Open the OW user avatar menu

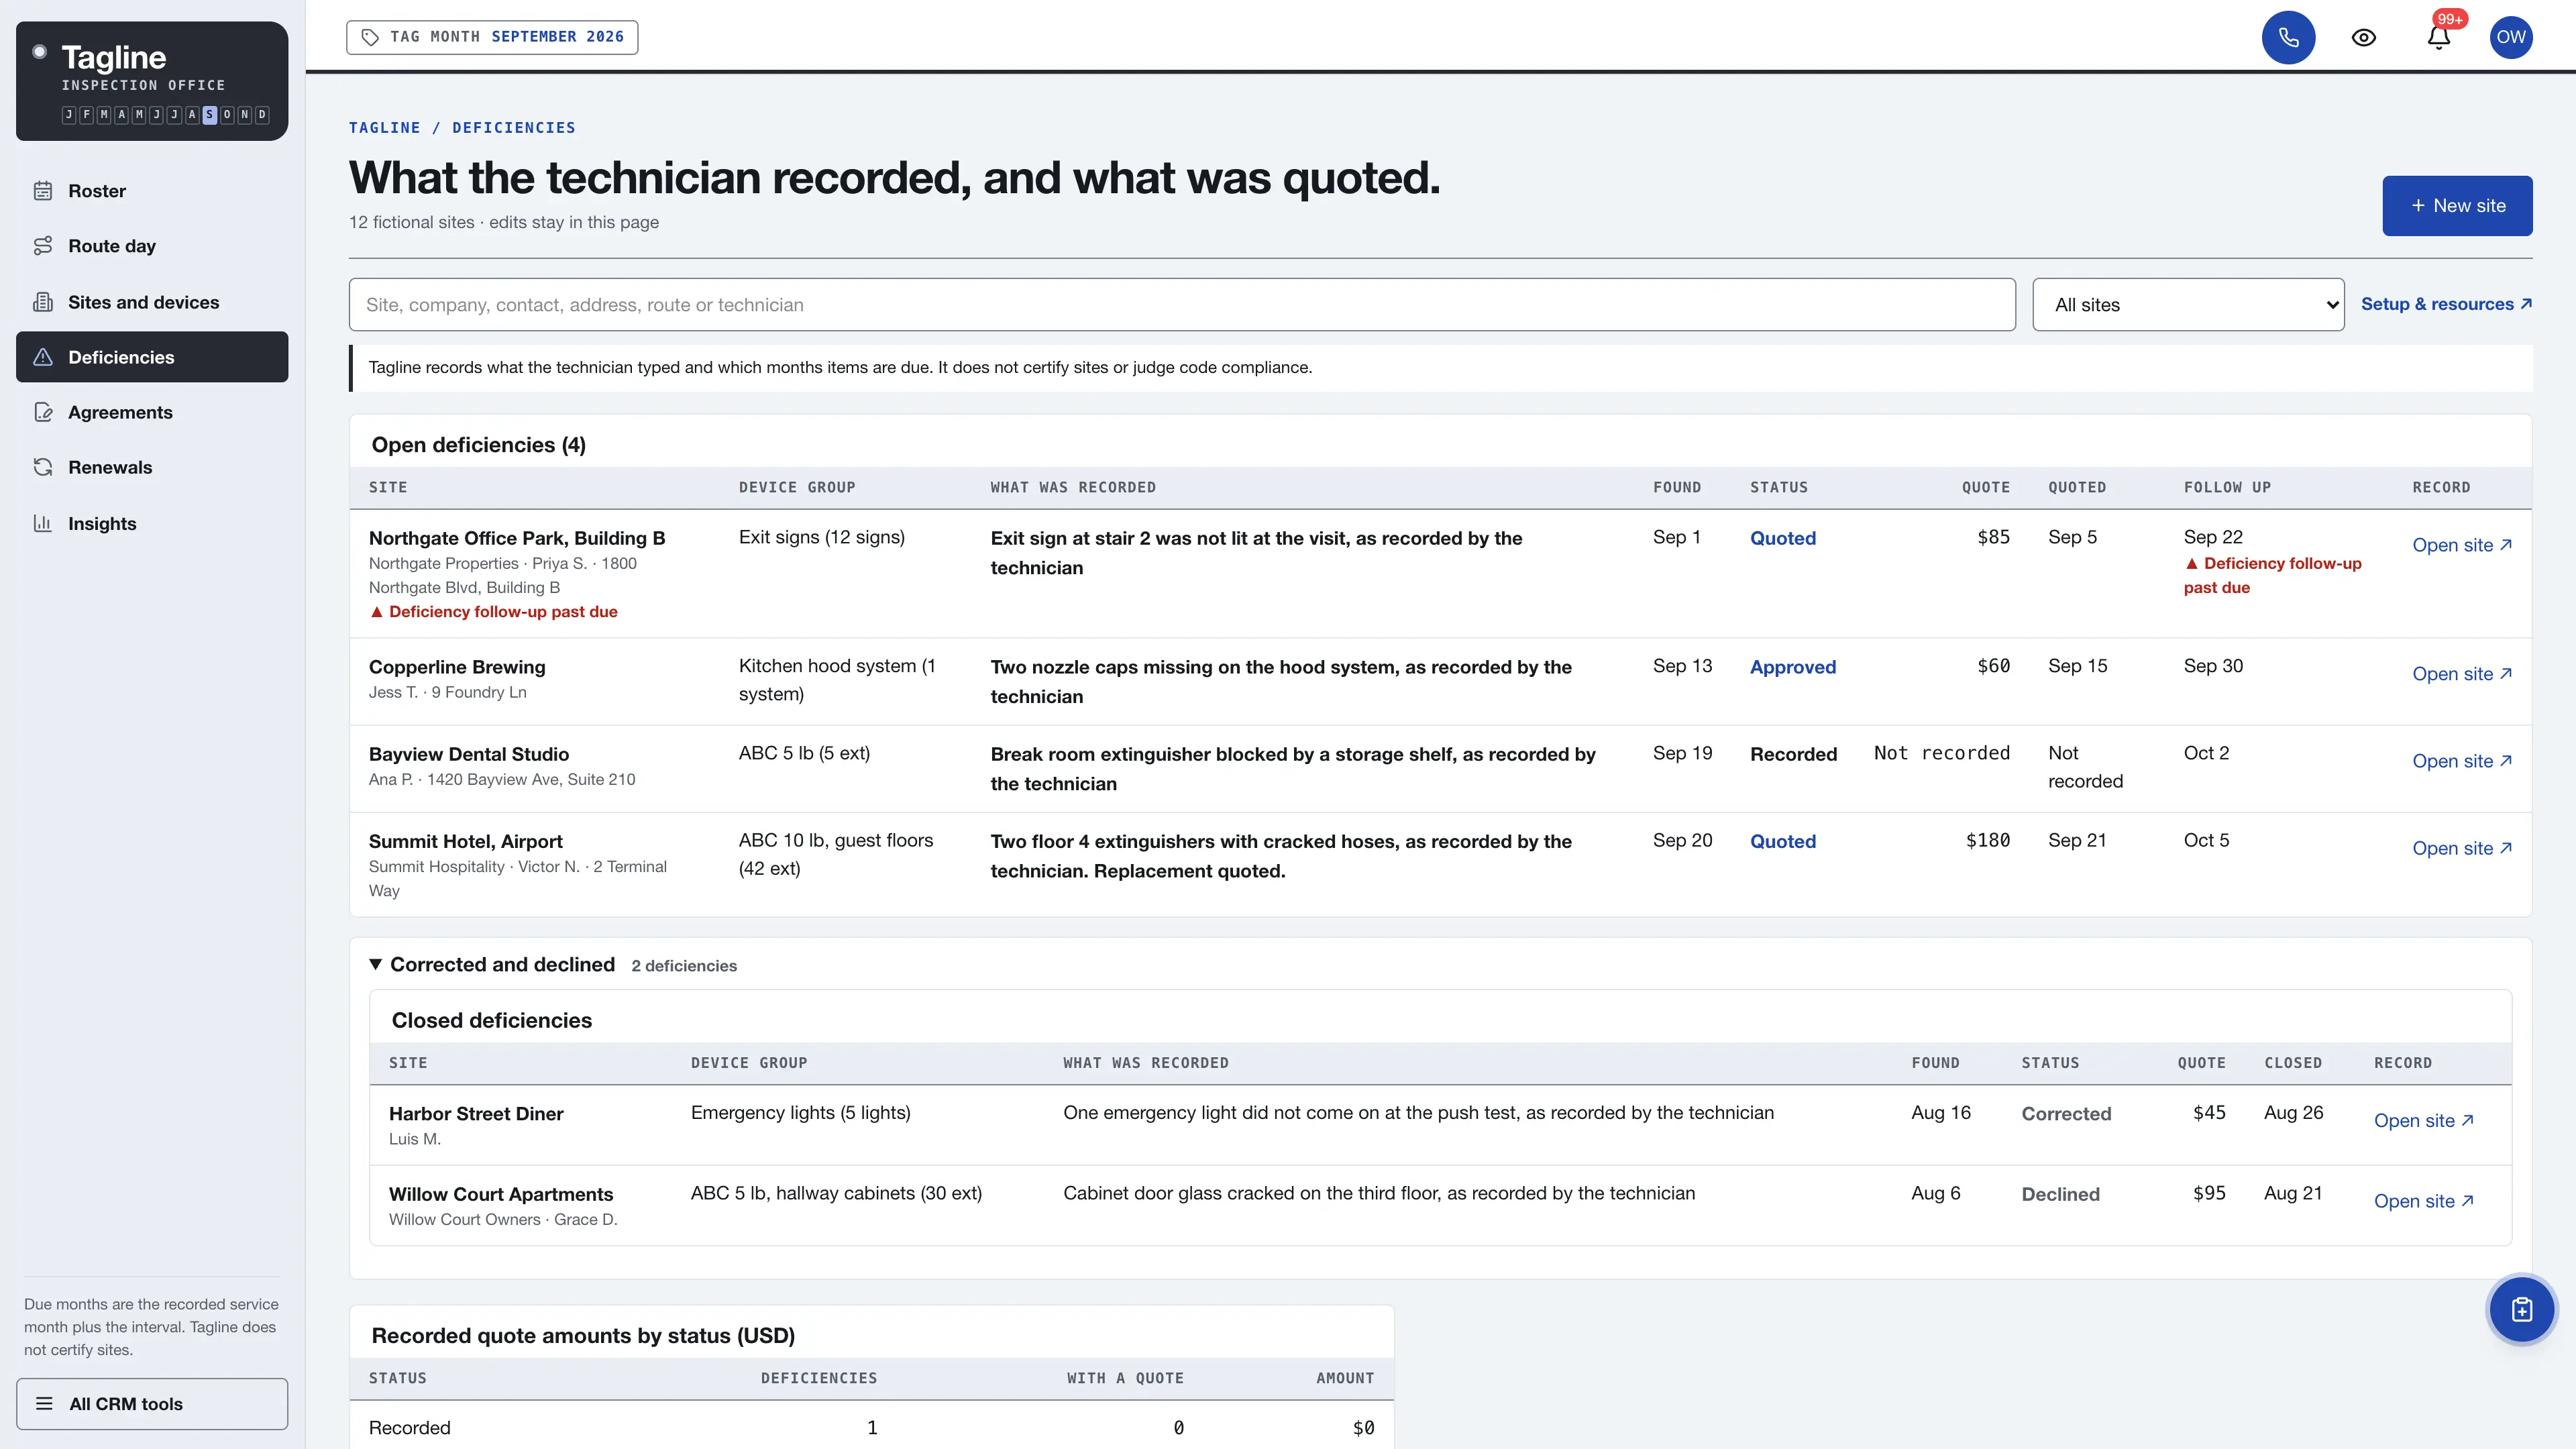pyautogui.click(x=2510, y=37)
